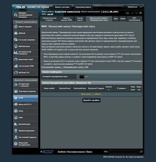The width and height of the screenshot is (156, 162).
Task: Click the VPN monitor icon
Action: (x=16, y=117)
